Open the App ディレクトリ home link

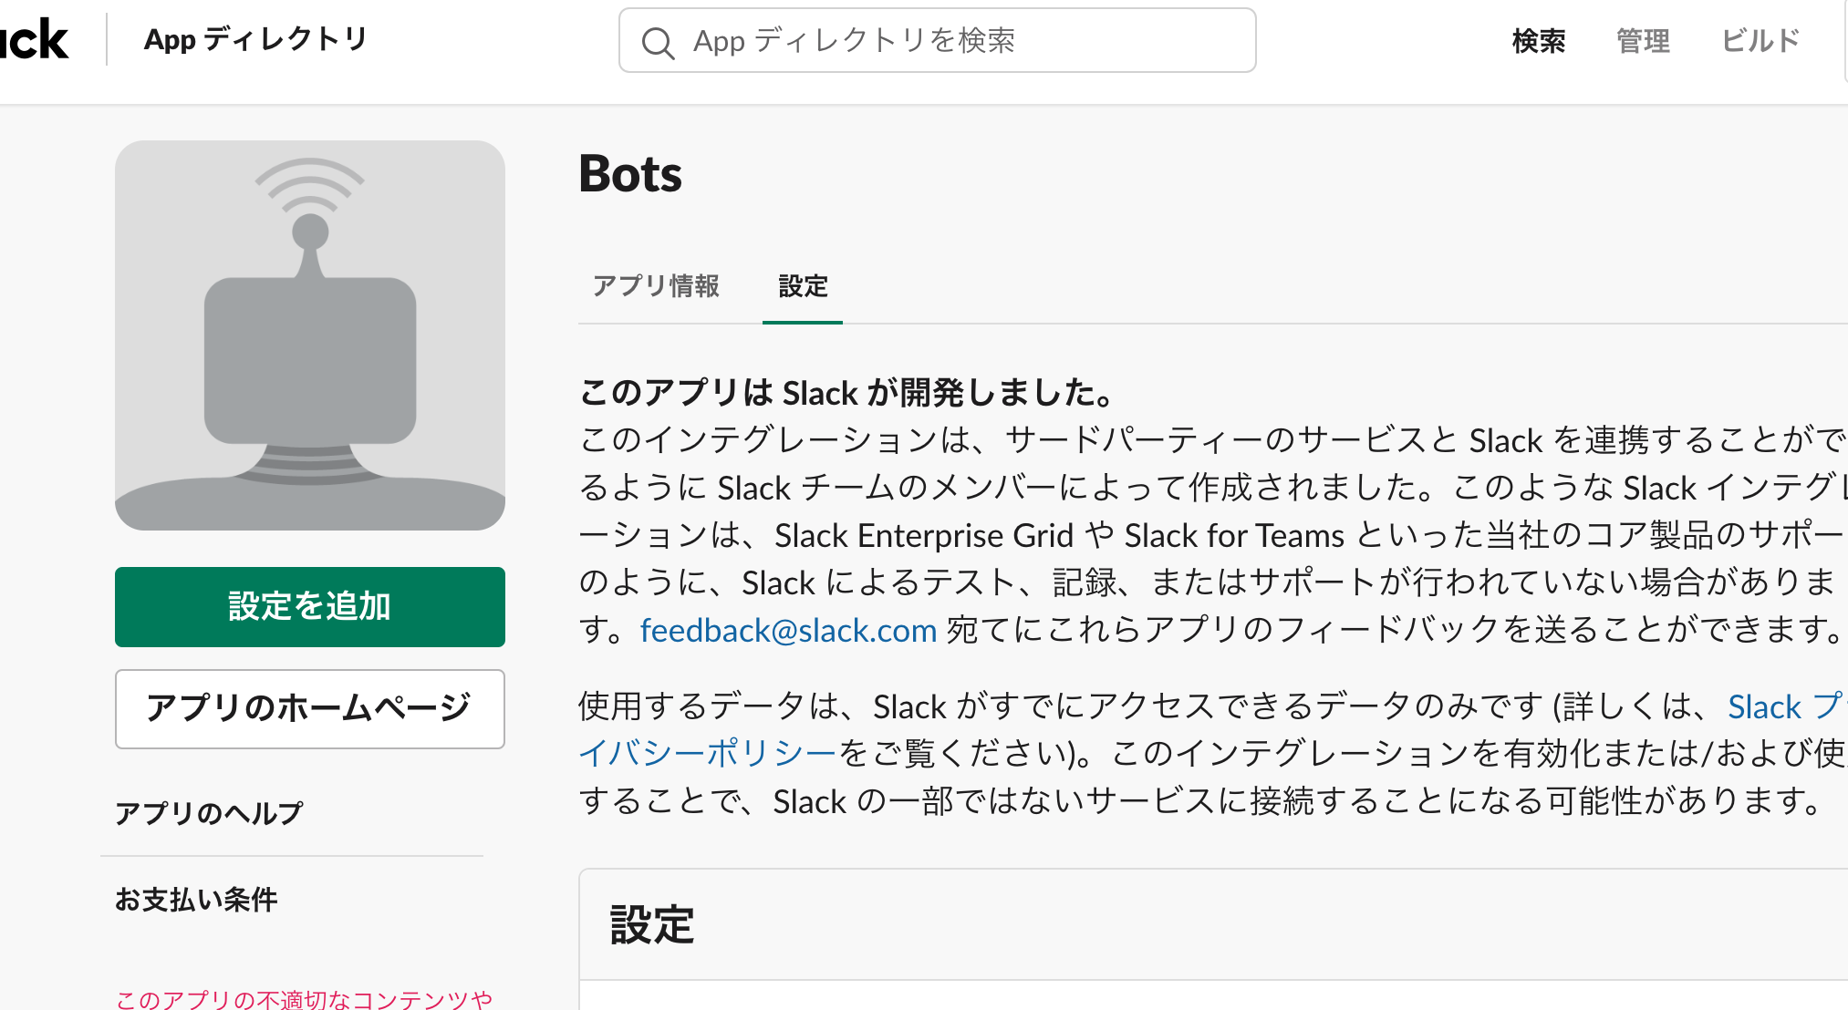[255, 39]
